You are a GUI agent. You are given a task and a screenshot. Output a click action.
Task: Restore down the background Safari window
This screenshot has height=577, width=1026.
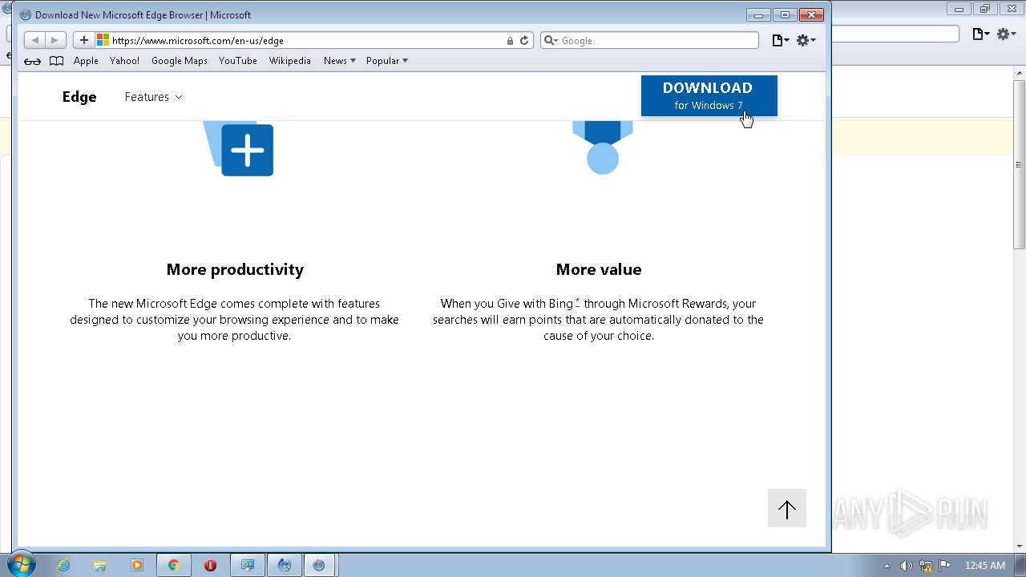pyautogui.click(x=985, y=10)
